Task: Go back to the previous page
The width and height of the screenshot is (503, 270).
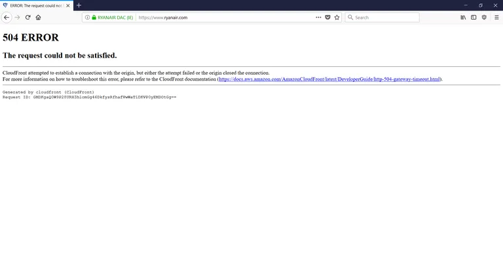Action: pyautogui.click(x=7, y=17)
